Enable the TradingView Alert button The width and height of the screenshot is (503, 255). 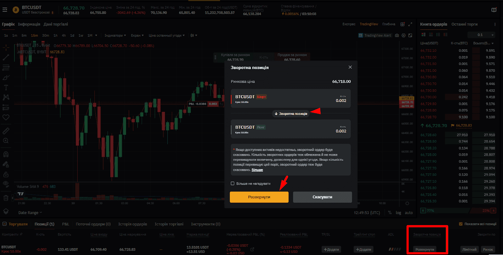[x=375, y=35]
